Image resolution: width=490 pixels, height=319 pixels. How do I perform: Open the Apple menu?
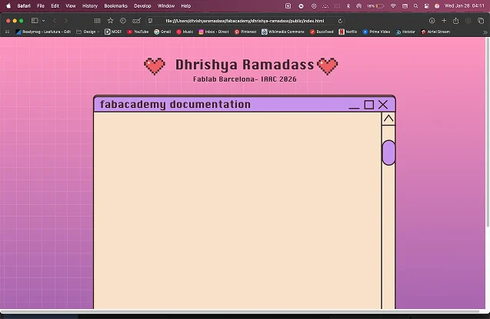pyautogui.click(x=8, y=5)
